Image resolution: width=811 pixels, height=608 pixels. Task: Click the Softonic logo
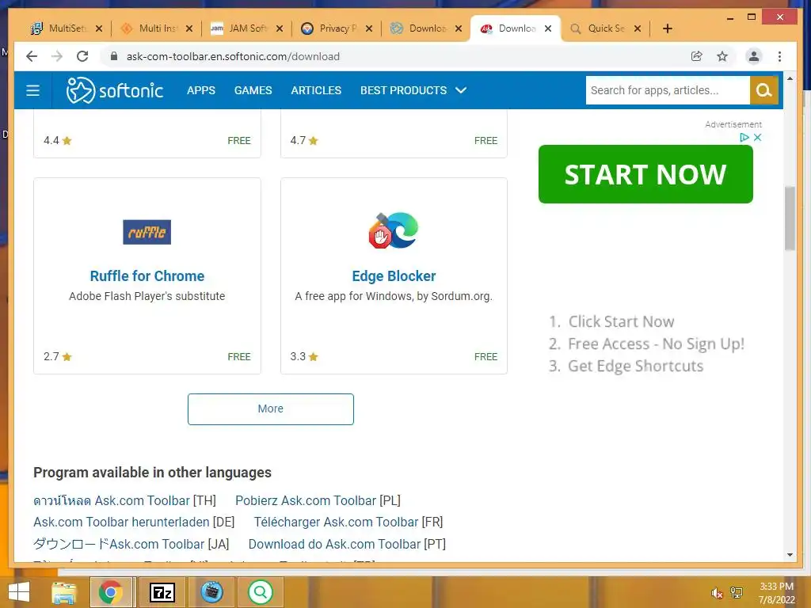115,90
